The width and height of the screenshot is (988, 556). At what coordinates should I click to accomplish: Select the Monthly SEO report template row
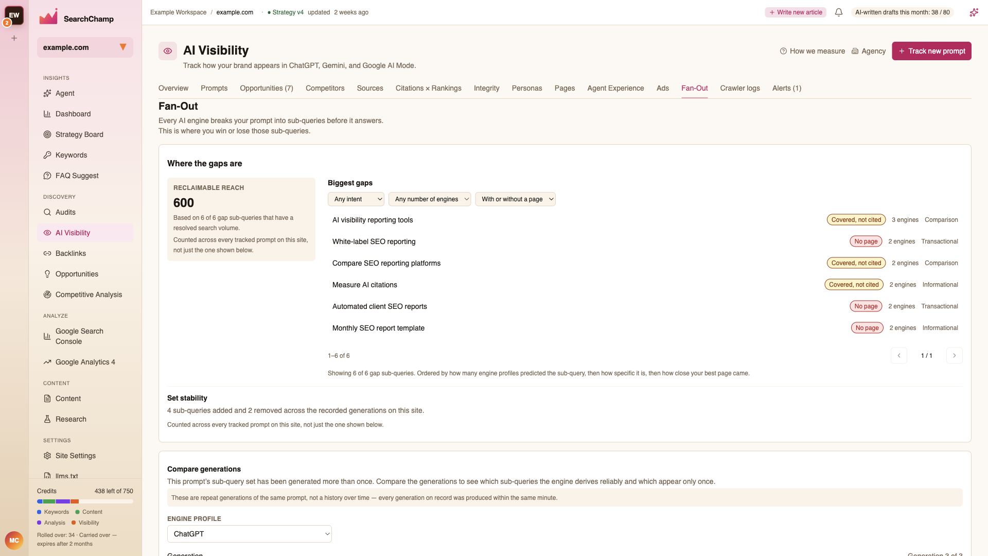click(x=645, y=328)
